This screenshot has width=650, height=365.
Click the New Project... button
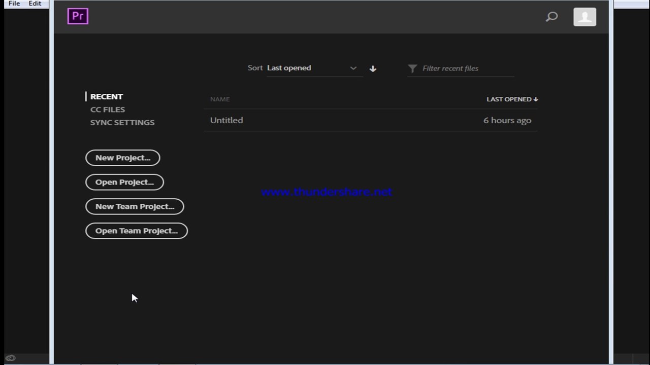coord(123,158)
